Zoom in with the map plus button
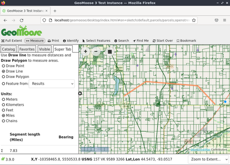The height and width of the screenshot is (165, 230). point(85,52)
